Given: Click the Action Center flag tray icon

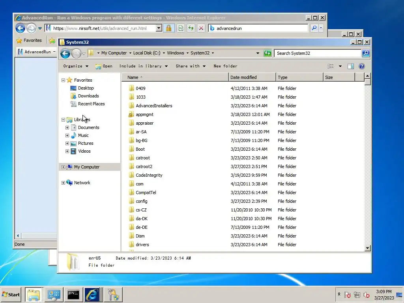Looking at the screenshot, I should [347, 294].
